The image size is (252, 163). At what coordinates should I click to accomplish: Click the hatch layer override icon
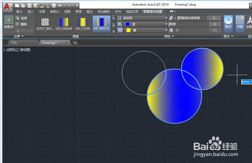coord(171,18)
